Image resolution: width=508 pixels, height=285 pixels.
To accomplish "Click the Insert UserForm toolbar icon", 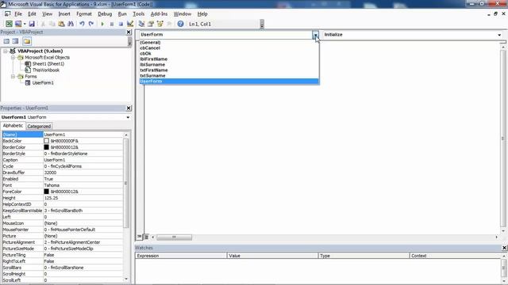I will pyautogui.click(x=18, y=24).
